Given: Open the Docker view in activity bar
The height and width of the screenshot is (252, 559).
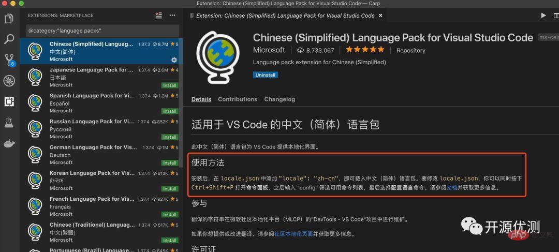Looking at the screenshot, I should [x=9, y=143].
